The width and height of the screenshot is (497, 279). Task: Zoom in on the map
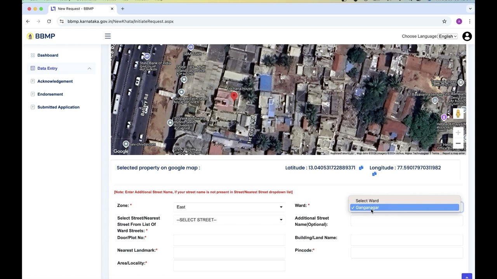[x=458, y=133]
